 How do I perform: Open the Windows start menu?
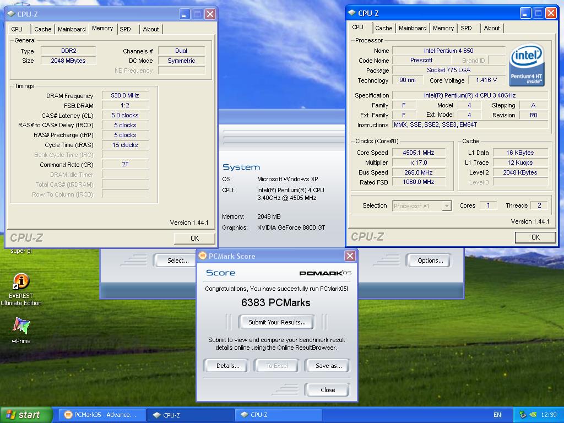[26, 415]
